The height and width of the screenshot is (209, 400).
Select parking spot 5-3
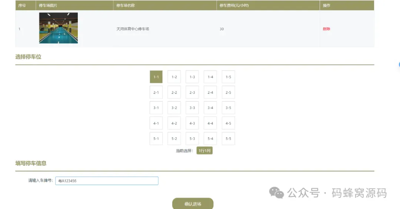[x=192, y=138]
